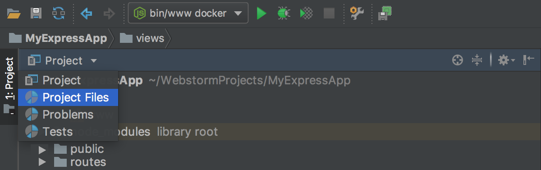
Task: Select Tests scope in the popup list
Action: pos(68,132)
